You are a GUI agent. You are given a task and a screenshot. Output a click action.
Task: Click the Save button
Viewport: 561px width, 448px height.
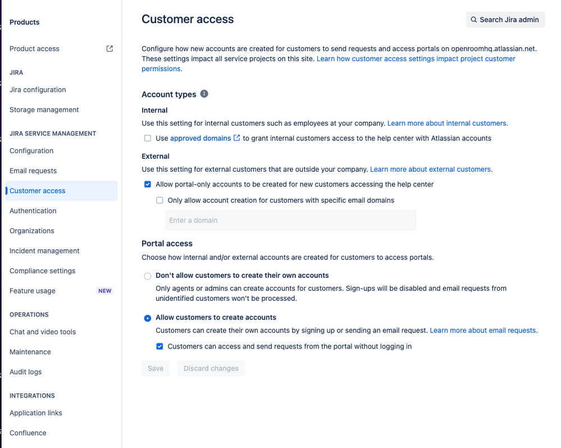(156, 368)
